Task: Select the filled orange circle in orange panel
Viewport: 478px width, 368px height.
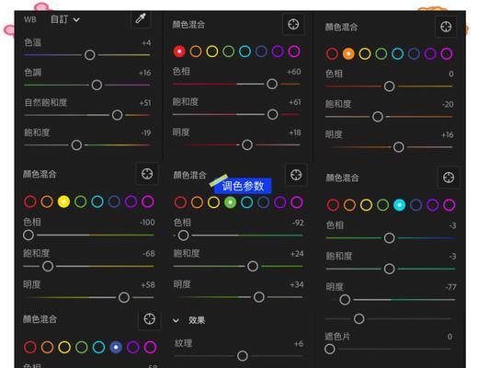Action: tap(348, 53)
